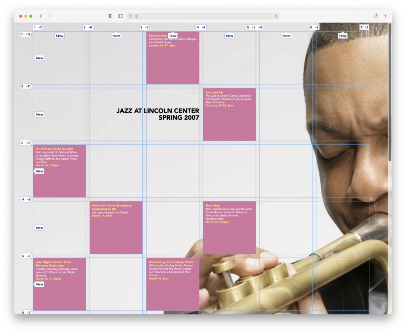Open An Evening with Audrey Shakir card

point(173,284)
